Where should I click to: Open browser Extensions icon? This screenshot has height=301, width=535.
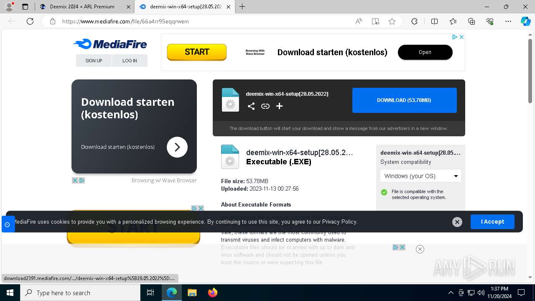pyautogui.click(x=414, y=21)
